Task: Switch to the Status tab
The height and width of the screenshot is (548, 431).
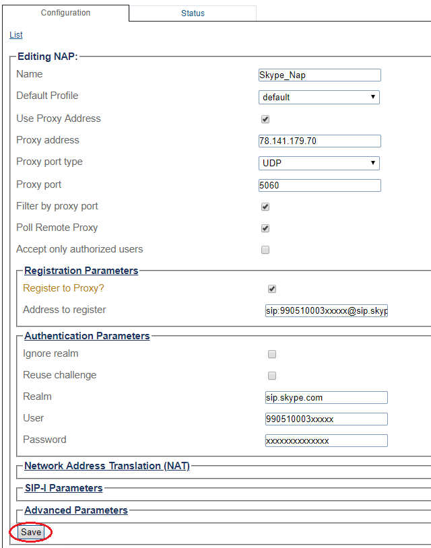Action: 193,13
